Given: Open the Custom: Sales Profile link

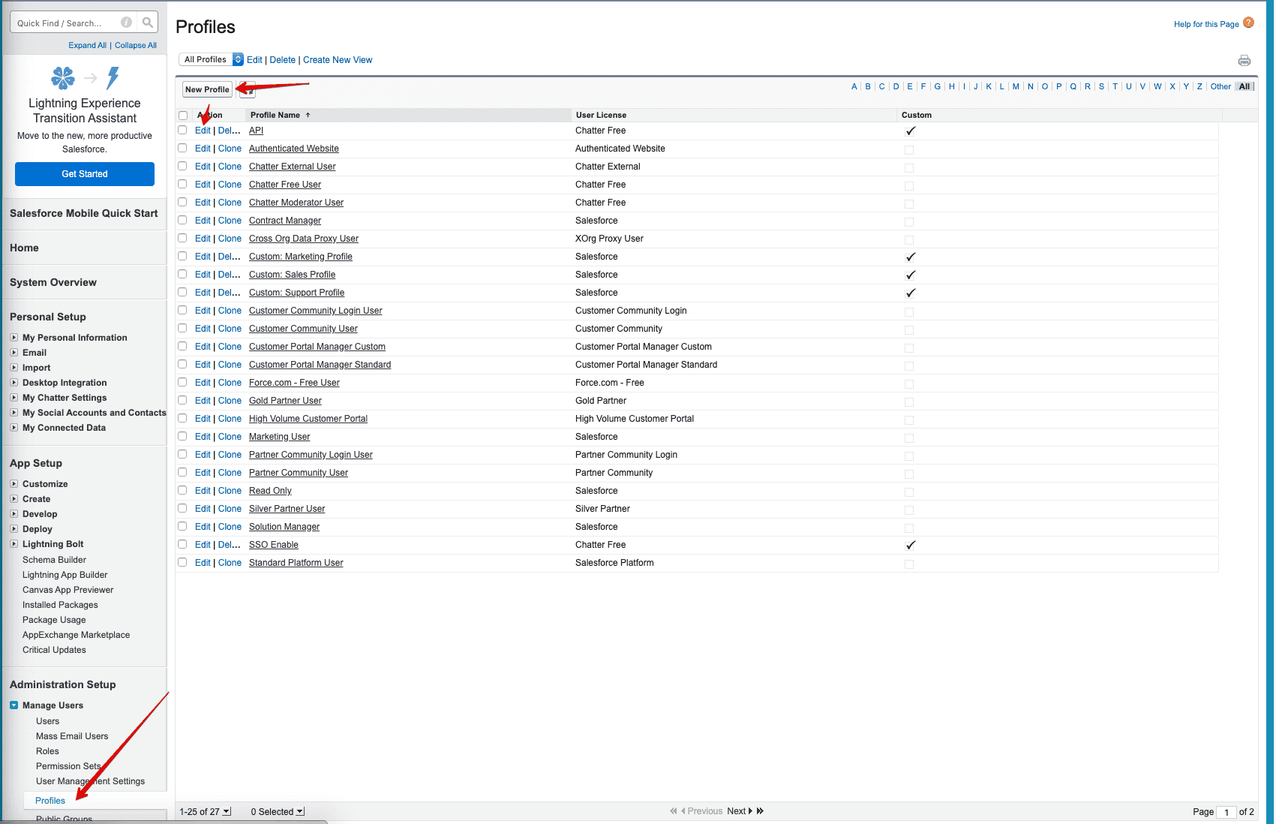Looking at the screenshot, I should pyautogui.click(x=292, y=275).
